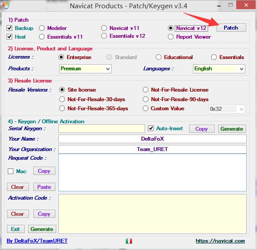
Task: Open the By DeltaFoX/TeamURET link
Action: (37, 241)
